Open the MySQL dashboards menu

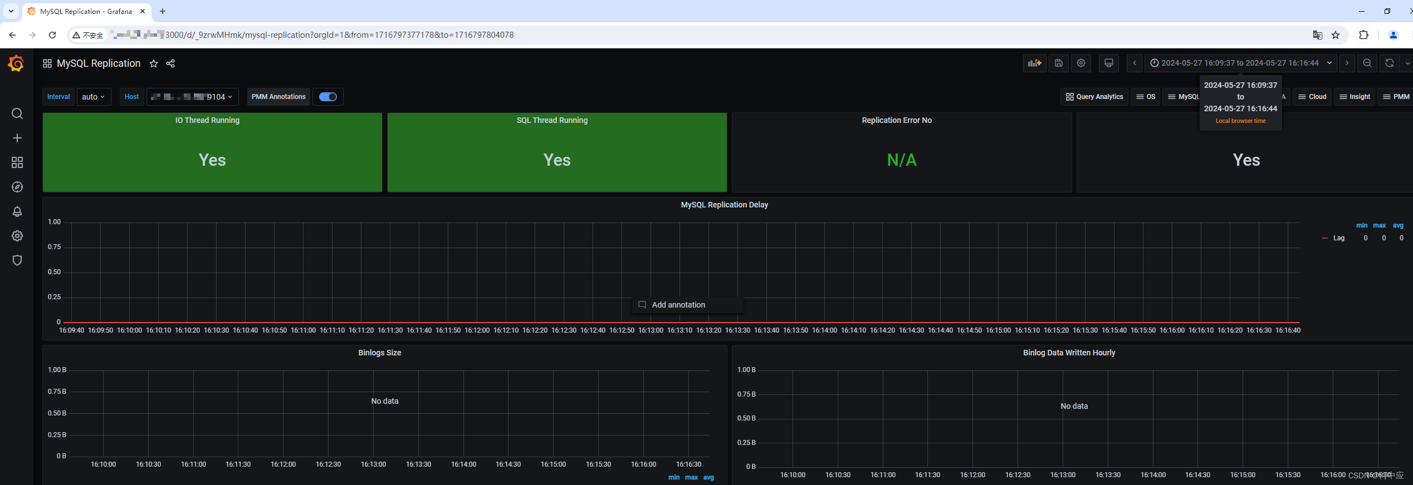click(x=1182, y=97)
